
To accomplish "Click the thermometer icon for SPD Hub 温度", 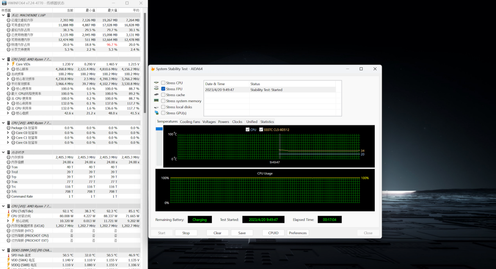I will tap(9, 255).
